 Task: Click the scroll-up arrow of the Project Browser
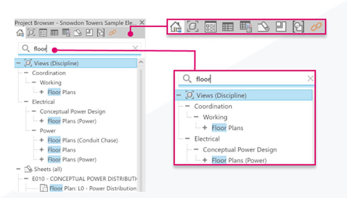[141, 63]
